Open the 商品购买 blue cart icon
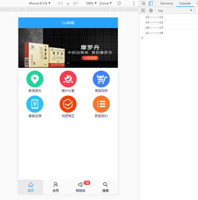This screenshot has height=200, width=198. click(x=101, y=79)
